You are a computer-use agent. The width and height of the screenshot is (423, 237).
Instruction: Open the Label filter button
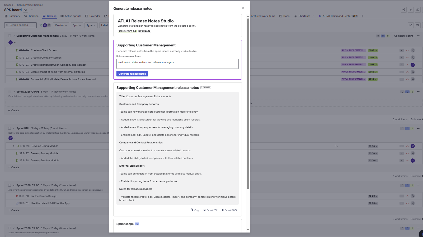click(x=104, y=25)
